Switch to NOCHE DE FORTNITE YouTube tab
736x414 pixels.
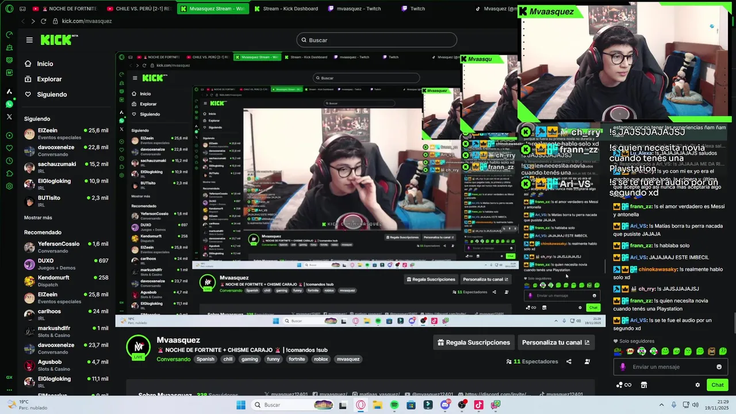(x=65, y=9)
